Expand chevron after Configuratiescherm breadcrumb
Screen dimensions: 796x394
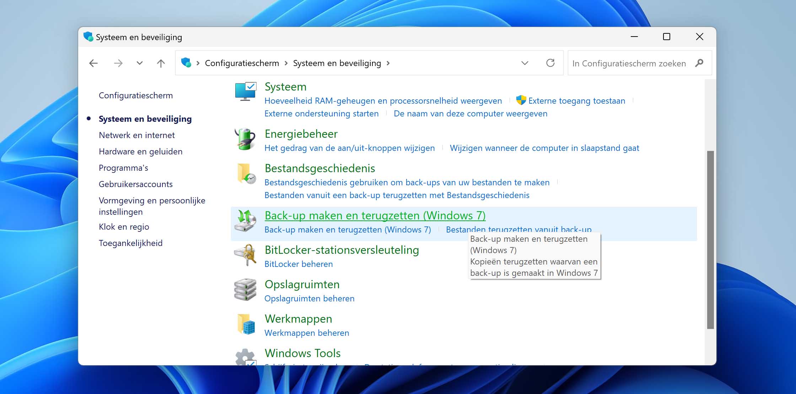(286, 63)
